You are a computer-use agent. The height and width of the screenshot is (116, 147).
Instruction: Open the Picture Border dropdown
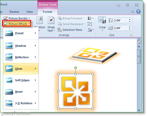[x=17, y=18]
